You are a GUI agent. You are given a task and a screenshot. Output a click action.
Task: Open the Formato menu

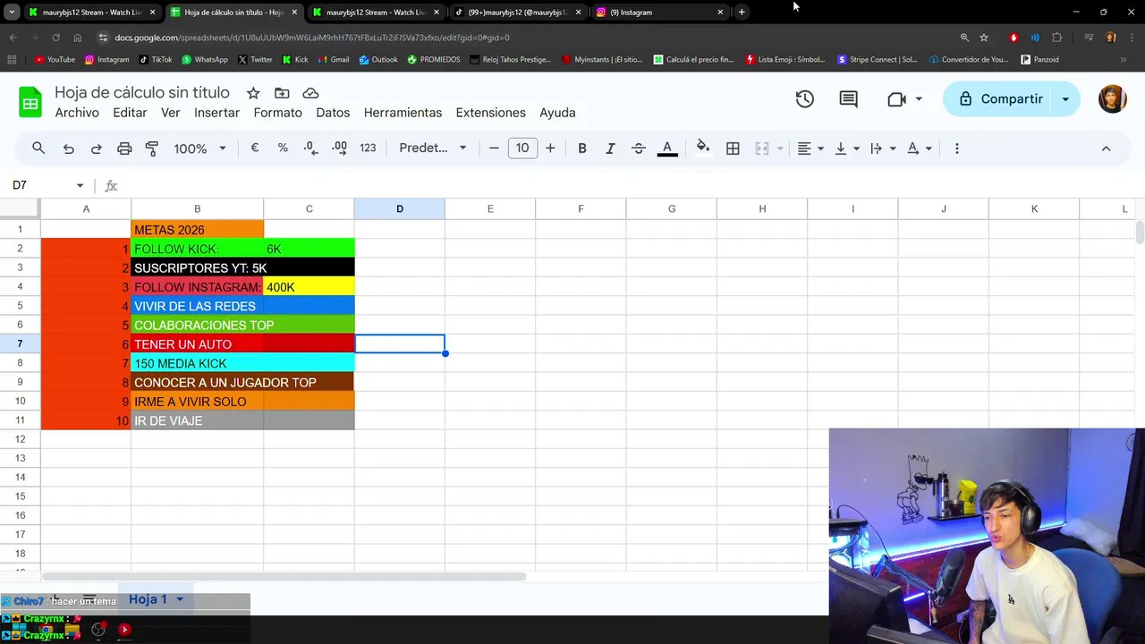click(x=277, y=113)
